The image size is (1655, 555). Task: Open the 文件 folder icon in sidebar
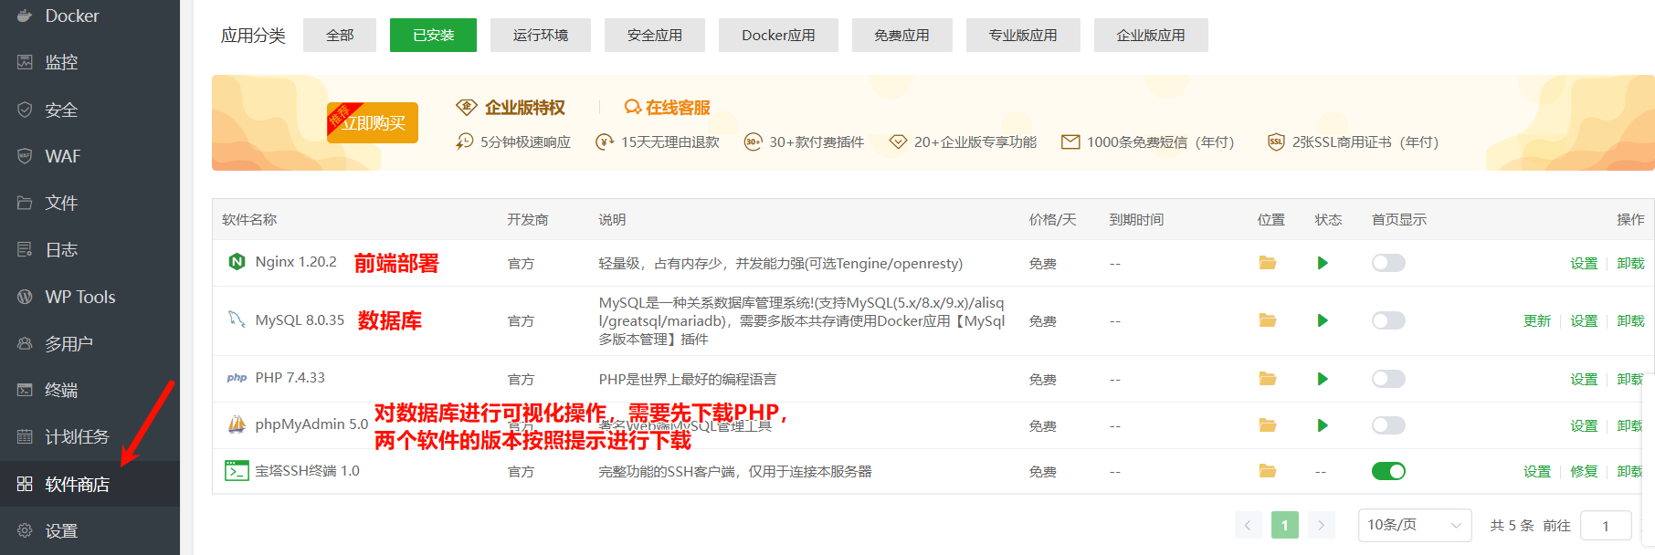[25, 203]
